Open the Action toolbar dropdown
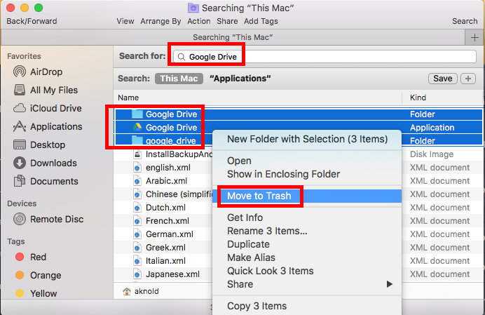485x315 pixels. [x=199, y=21]
